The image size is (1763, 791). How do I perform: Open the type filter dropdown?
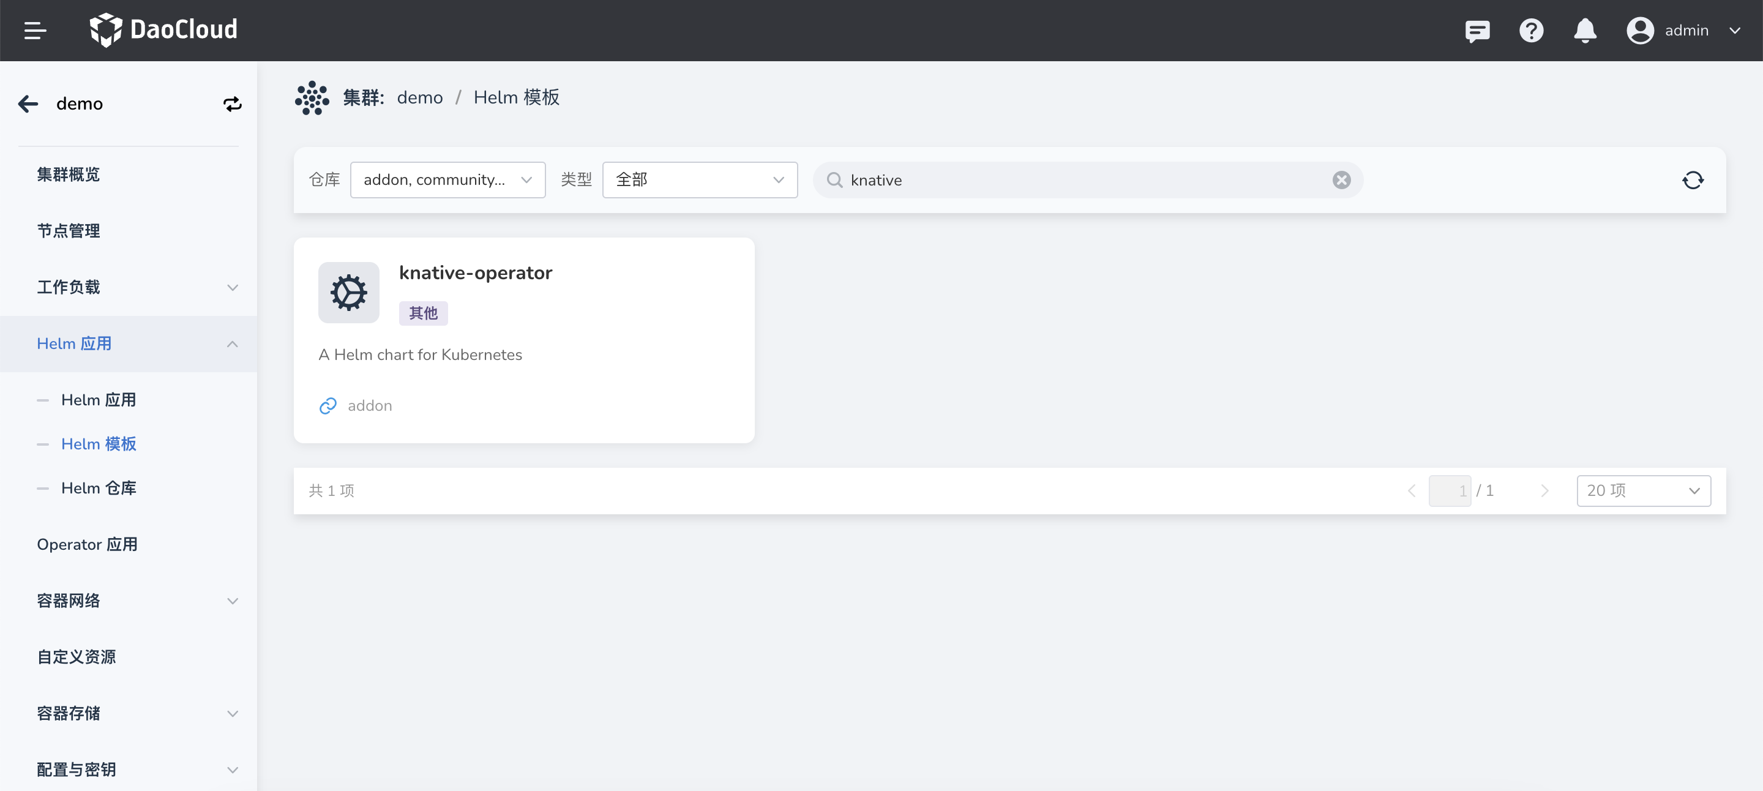tap(700, 180)
